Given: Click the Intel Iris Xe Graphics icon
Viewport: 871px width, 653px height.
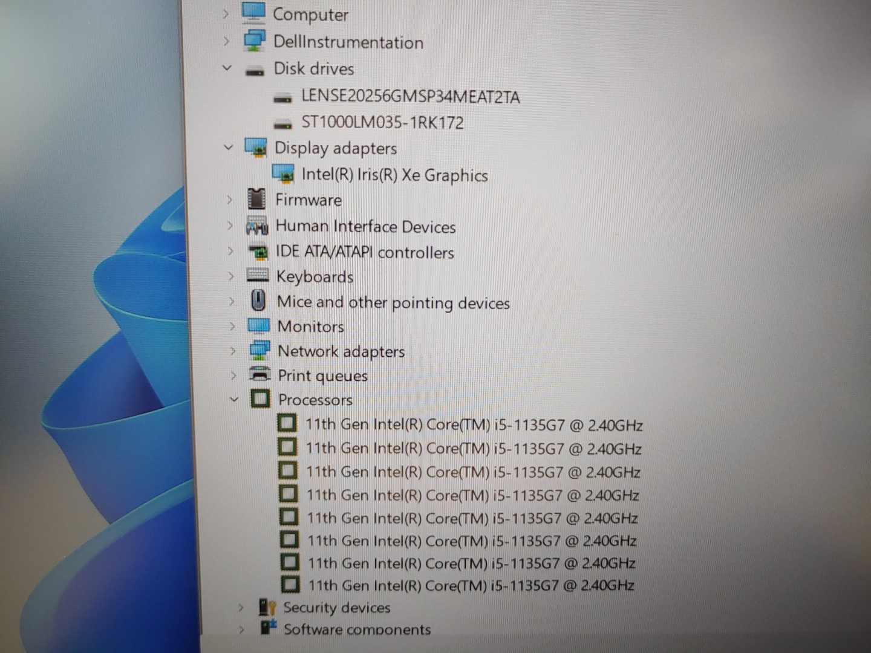Looking at the screenshot, I should tap(283, 174).
